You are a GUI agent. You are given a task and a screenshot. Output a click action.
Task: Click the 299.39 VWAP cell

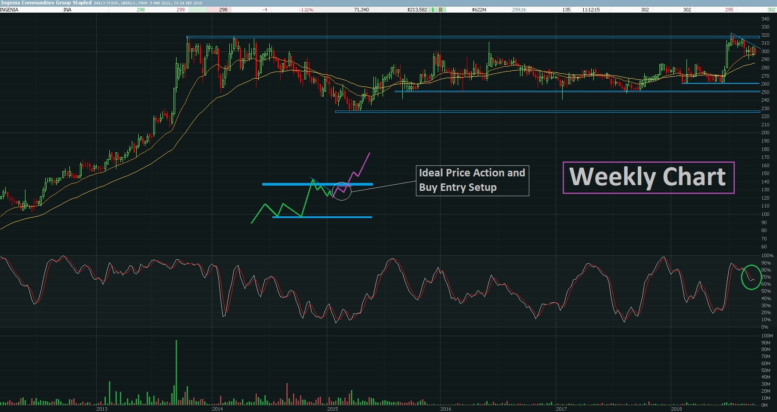(x=519, y=10)
